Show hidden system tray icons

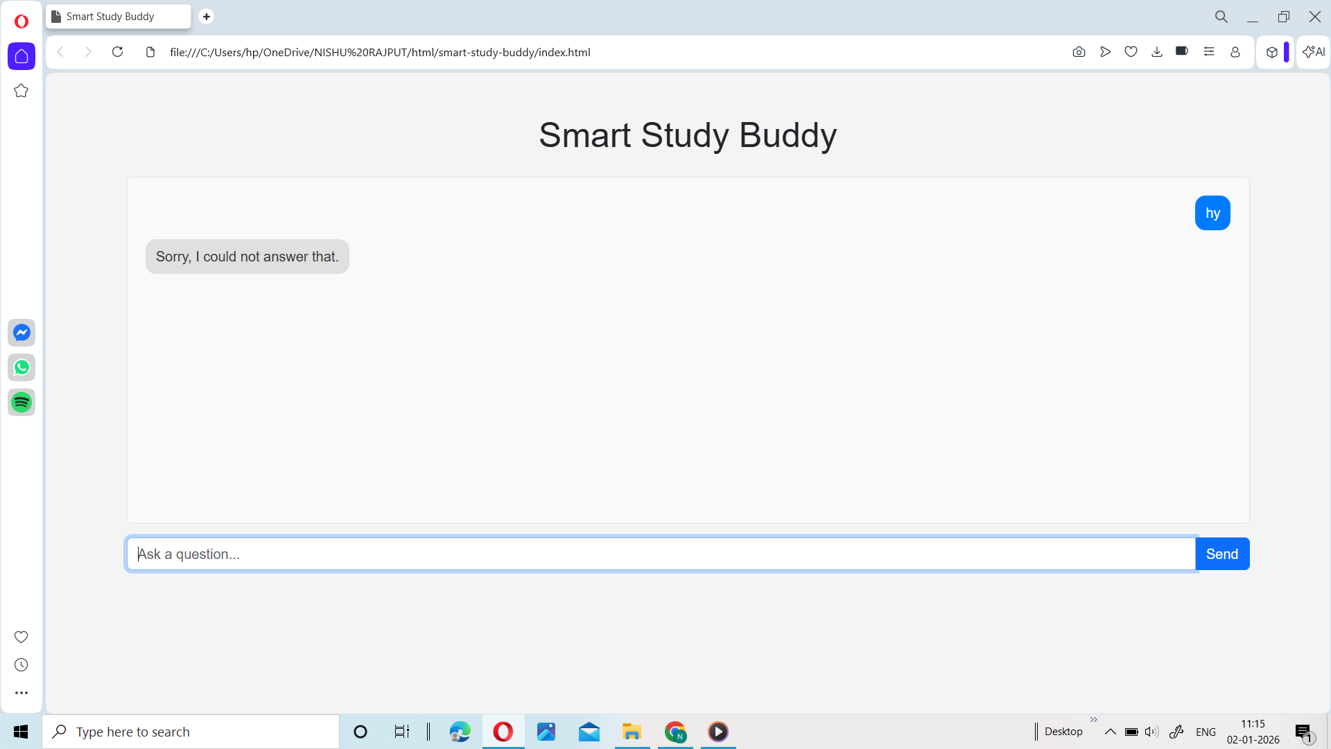coord(1110,732)
